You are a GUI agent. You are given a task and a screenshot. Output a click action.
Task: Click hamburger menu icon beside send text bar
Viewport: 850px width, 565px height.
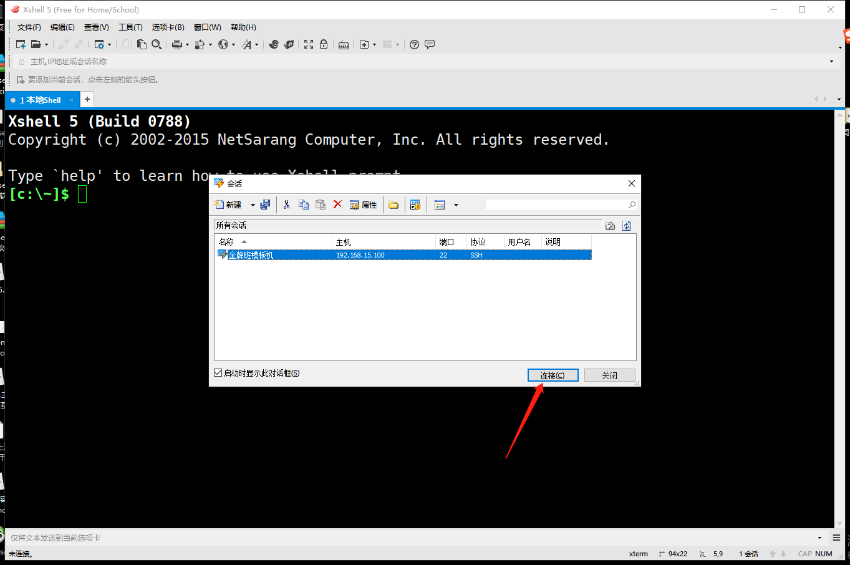tap(836, 538)
